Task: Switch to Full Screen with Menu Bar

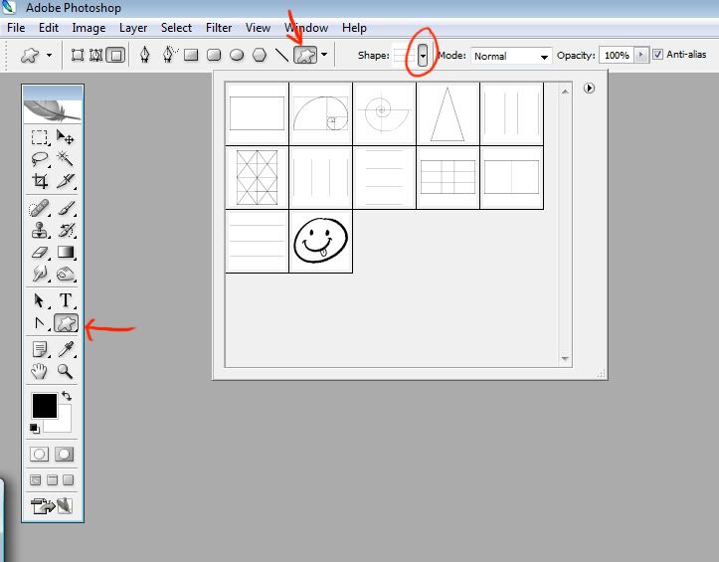Action: [x=53, y=479]
